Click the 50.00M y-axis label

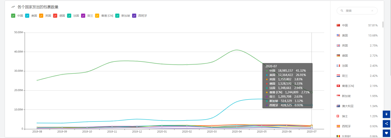pyautogui.click(x=19, y=33)
